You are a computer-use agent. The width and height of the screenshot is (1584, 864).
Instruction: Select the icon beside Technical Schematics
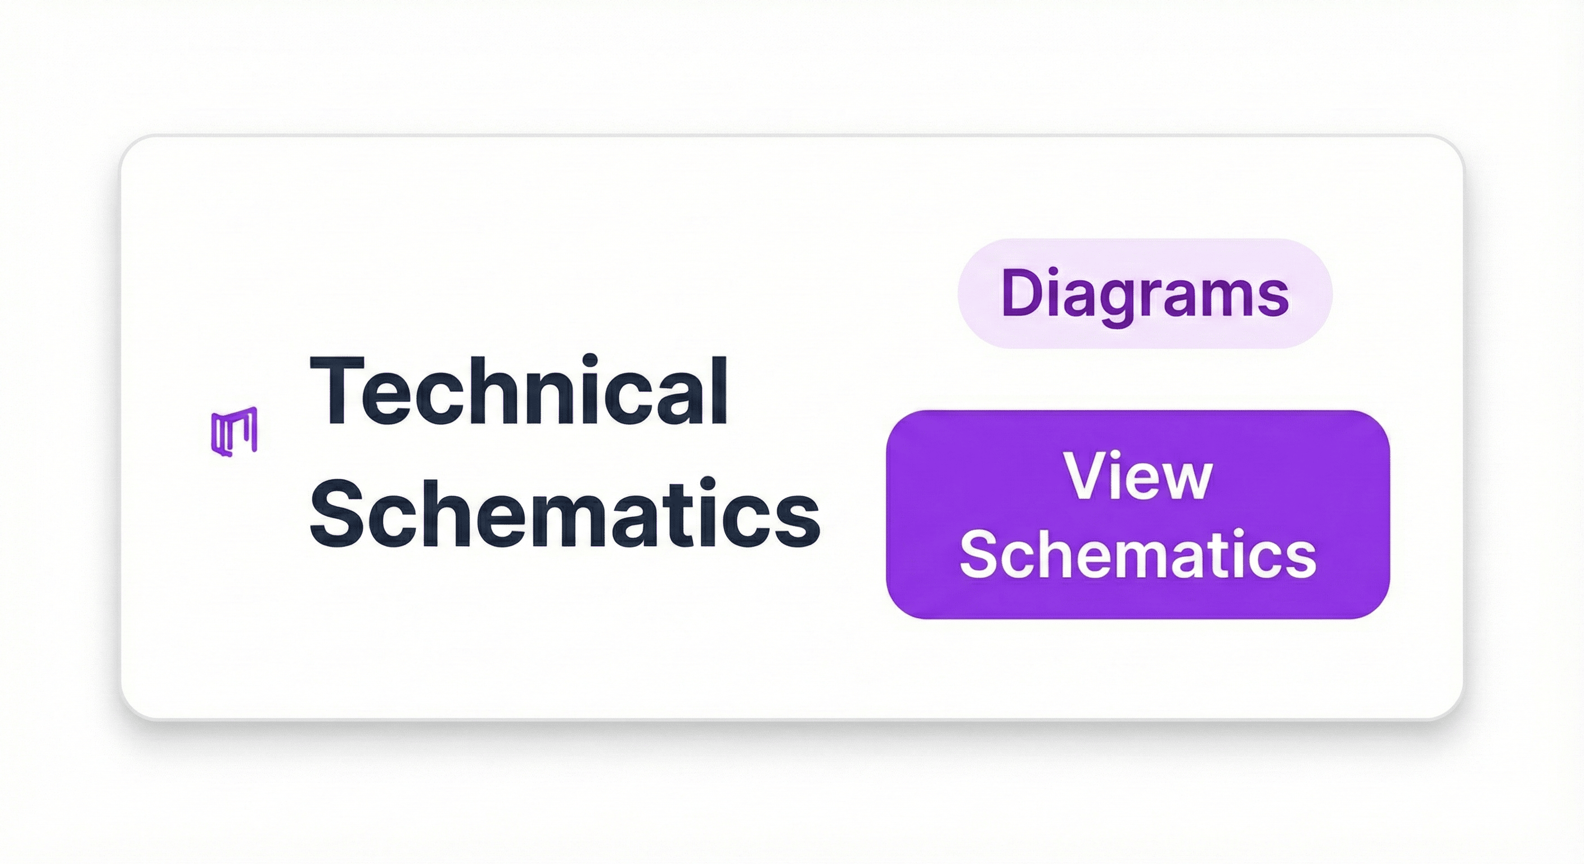point(233,431)
